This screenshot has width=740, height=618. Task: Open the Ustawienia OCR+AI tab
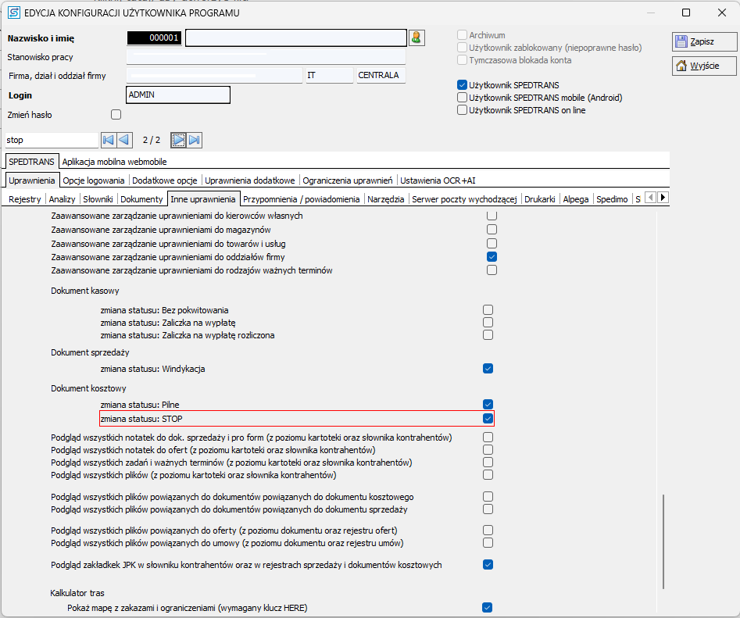click(438, 180)
